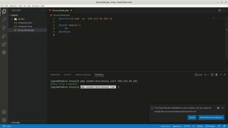Open the feedback icon in status bar
Screen dimensions: 228x128
point(219,126)
